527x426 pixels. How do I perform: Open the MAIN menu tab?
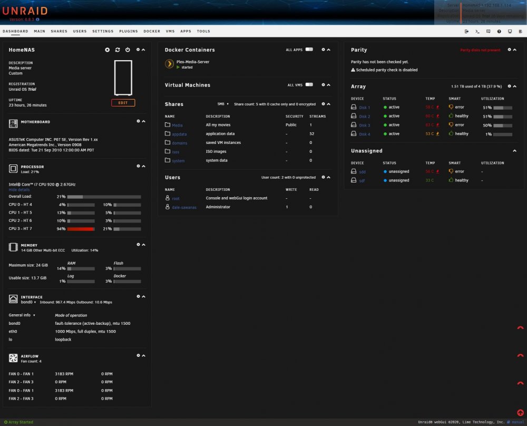pyautogui.click(x=40, y=31)
